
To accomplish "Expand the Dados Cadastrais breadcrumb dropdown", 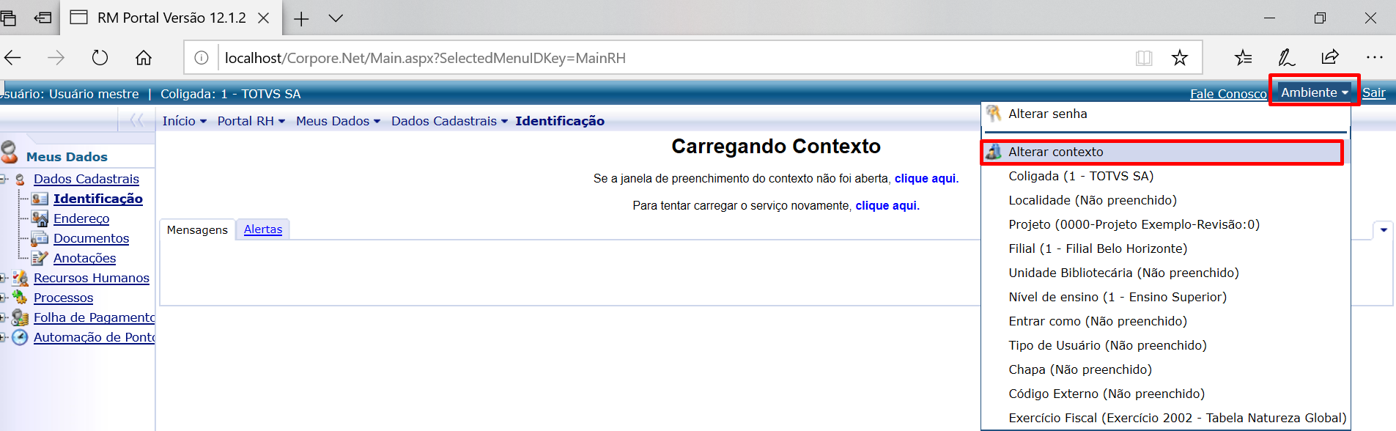I will pyautogui.click(x=505, y=122).
